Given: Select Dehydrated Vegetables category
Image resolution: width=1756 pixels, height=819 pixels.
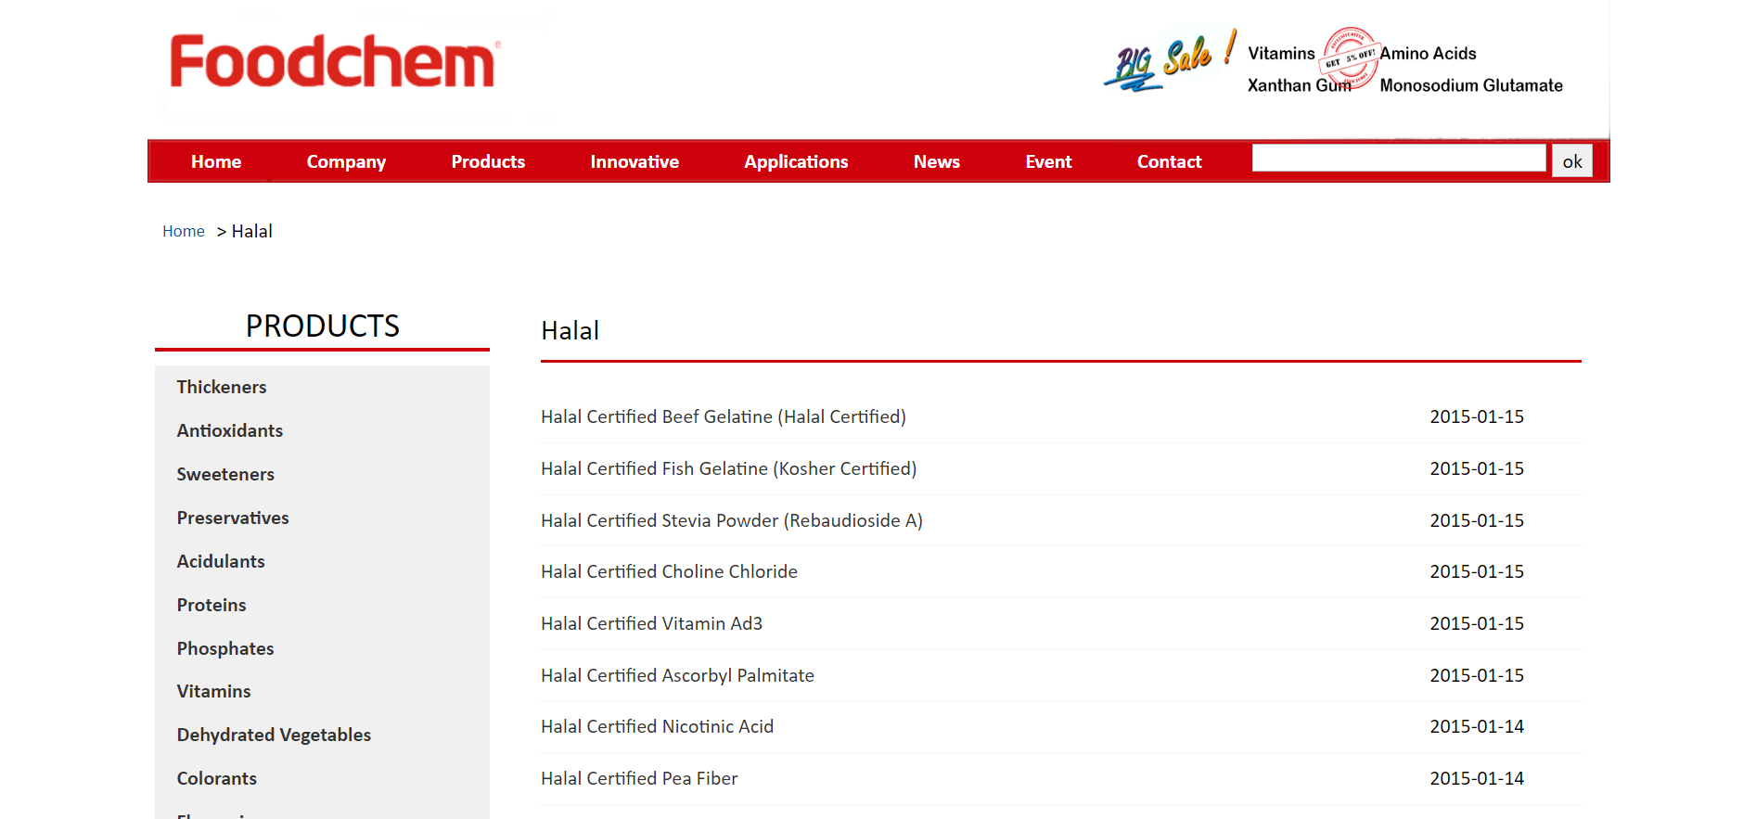Looking at the screenshot, I should [274, 735].
